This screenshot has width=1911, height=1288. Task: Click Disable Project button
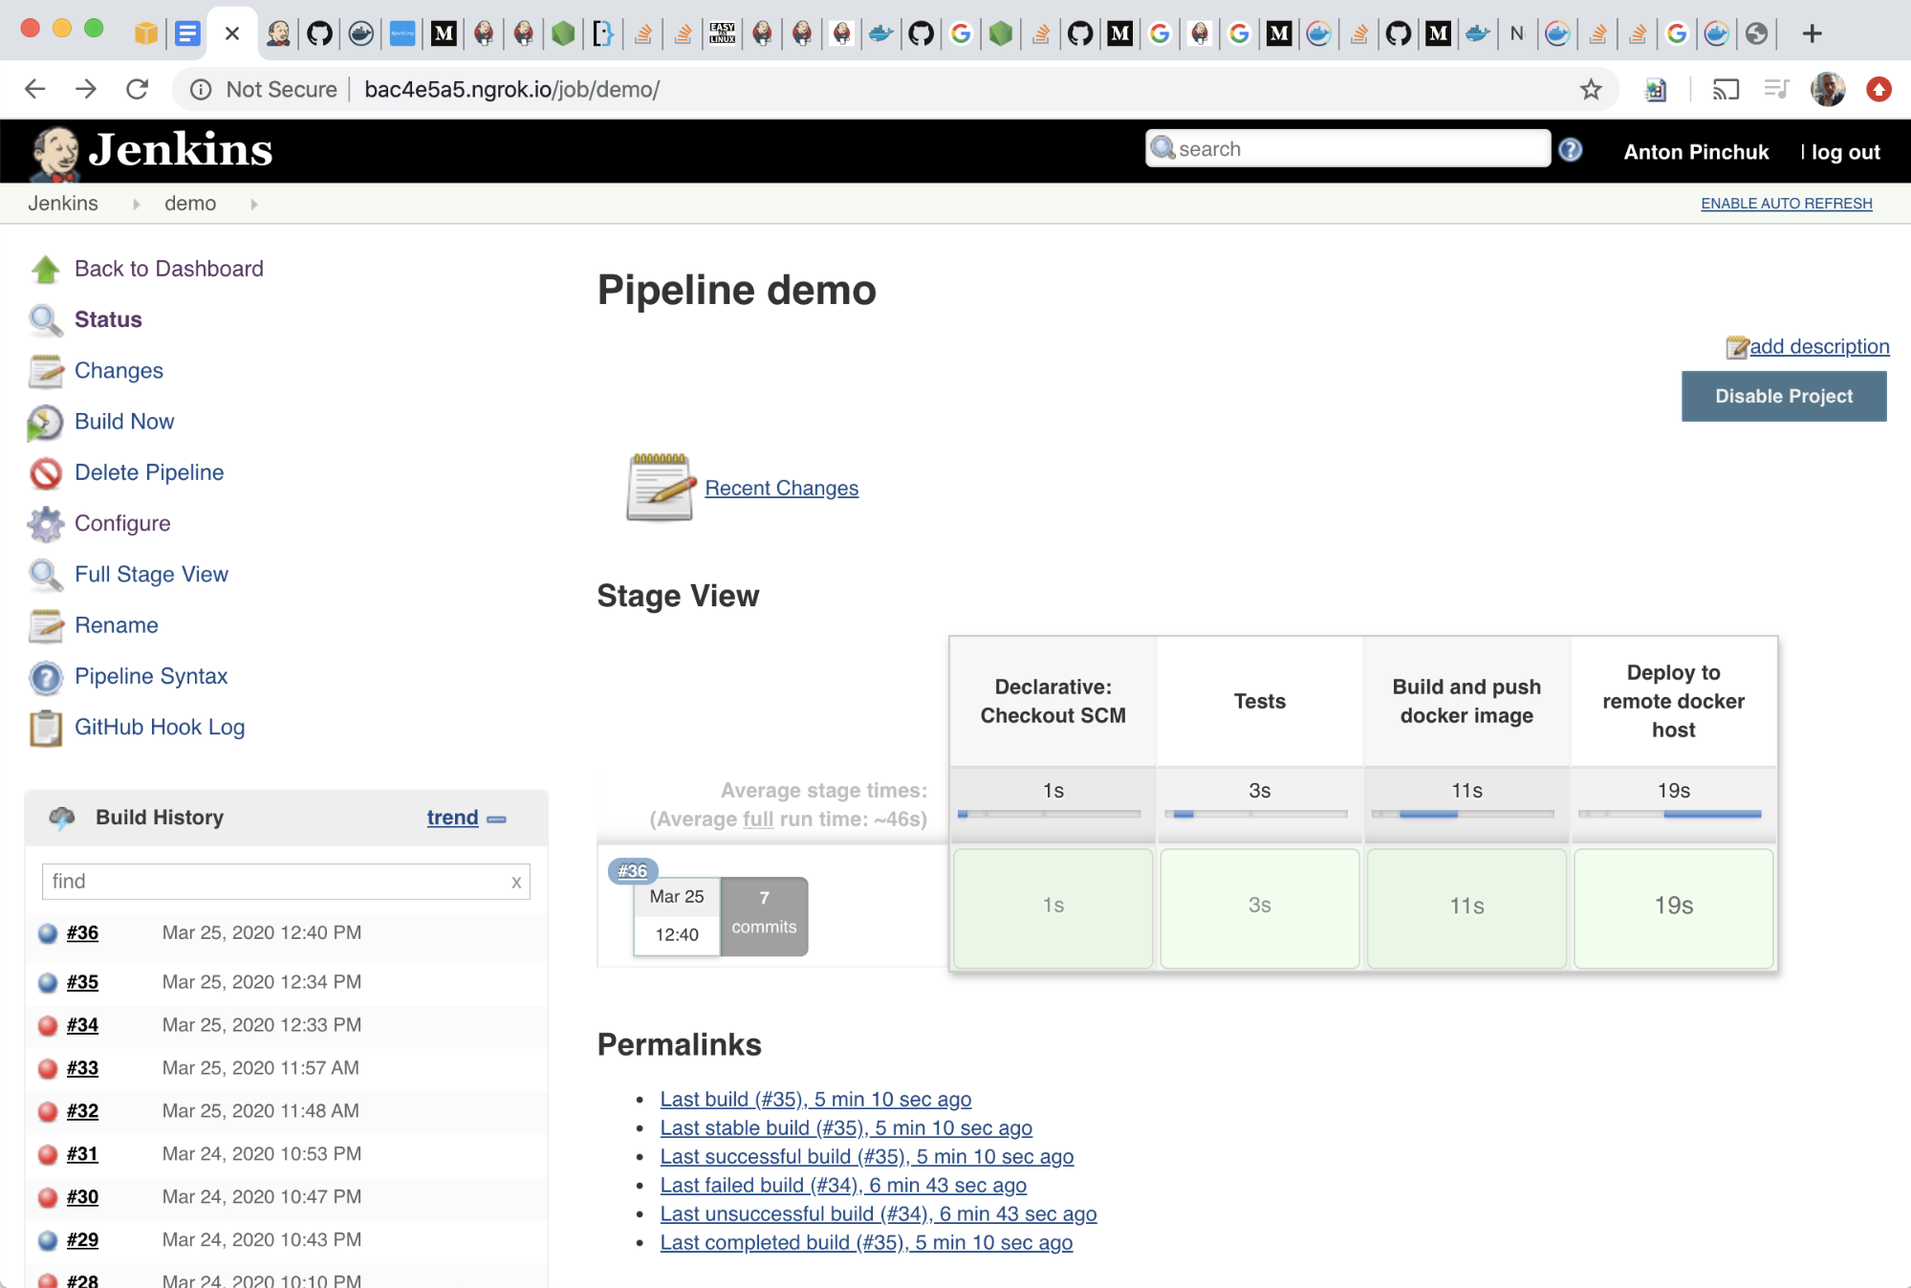coord(1785,397)
